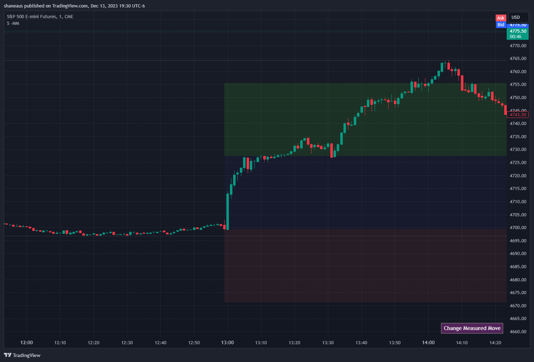Click the 4700.00 price axis label
The height and width of the screenshot is (362, 534).
(518, 228)
